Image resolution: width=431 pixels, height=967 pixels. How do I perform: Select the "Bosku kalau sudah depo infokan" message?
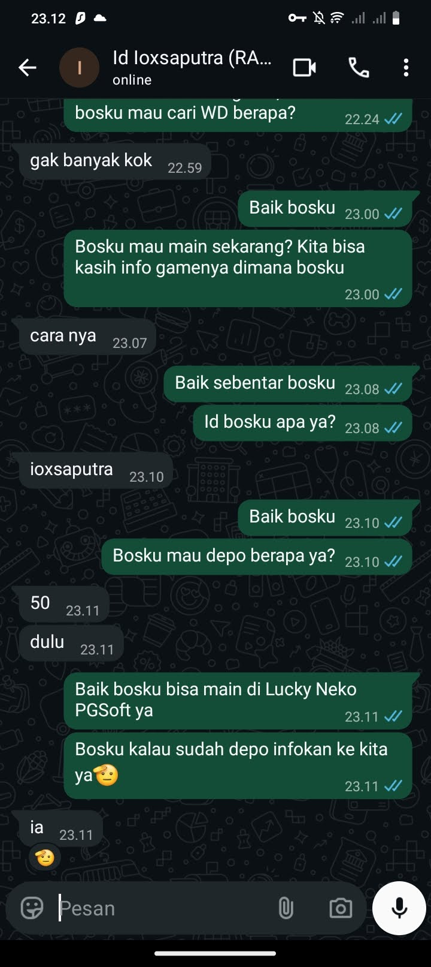point(238,766)
